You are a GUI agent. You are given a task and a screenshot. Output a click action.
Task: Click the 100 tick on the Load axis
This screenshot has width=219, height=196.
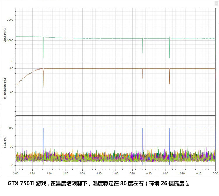[x=11, y=128]
